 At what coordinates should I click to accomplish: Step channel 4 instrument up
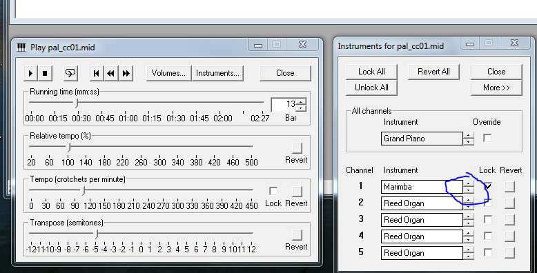pos(468,233)
